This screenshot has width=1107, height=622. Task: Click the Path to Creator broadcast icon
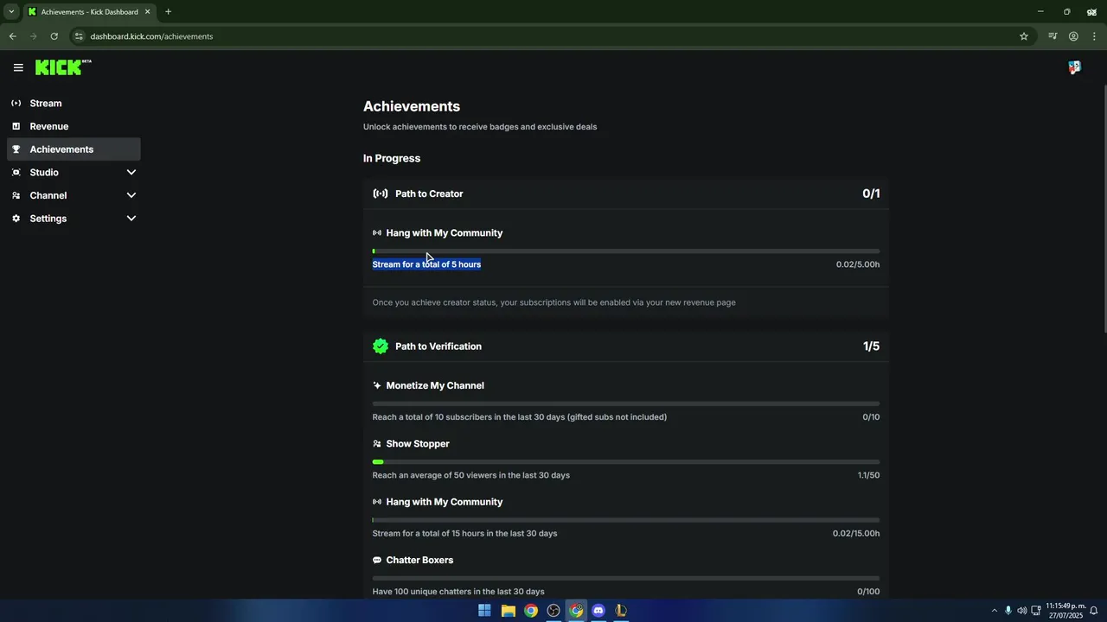coord(381,194)
